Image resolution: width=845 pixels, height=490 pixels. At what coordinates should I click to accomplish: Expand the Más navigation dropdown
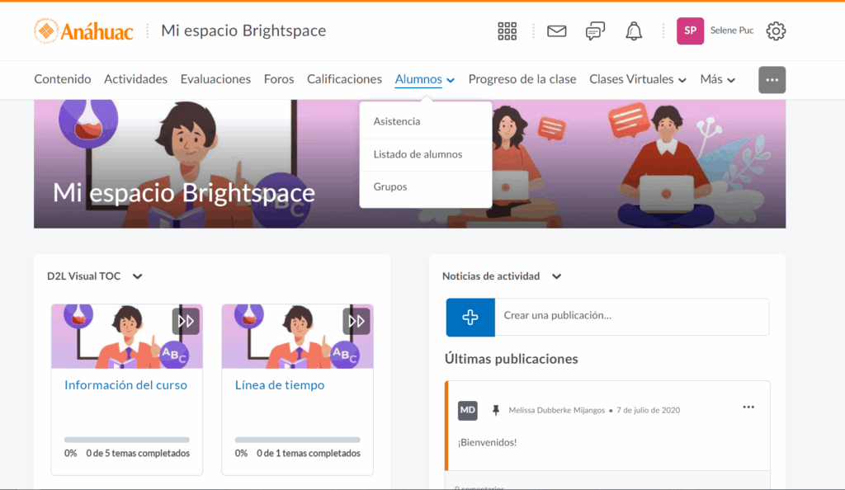coord(718,80)
